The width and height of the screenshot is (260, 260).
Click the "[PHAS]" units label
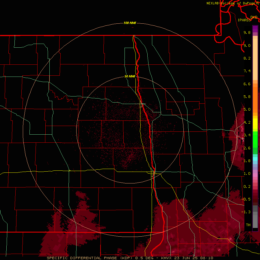(x=244, y=20)
